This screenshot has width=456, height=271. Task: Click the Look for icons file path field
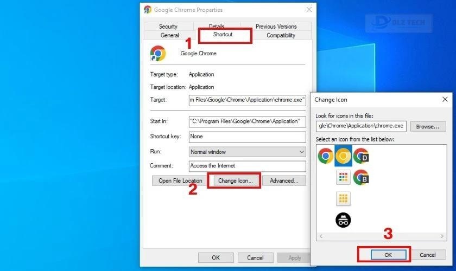[x=361, y=126]
